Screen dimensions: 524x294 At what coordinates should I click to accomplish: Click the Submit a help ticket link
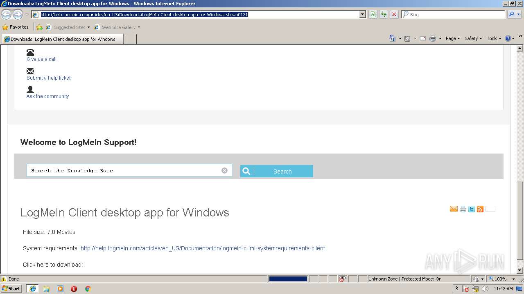[48, 78]
